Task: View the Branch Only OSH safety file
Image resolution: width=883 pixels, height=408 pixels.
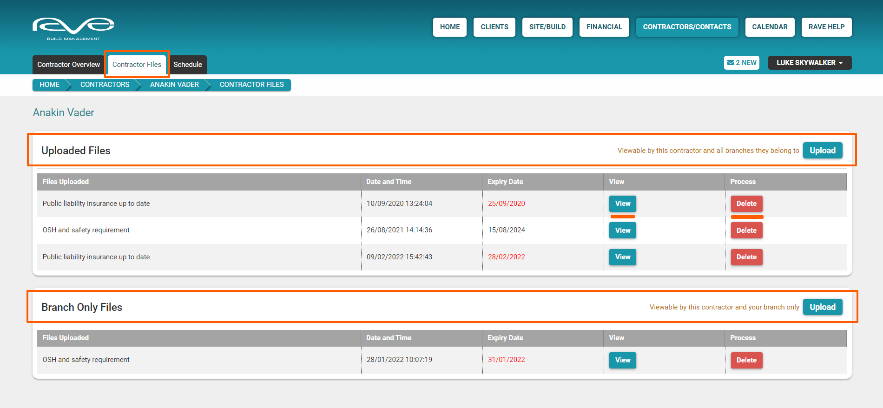Action: pos(622,360)
